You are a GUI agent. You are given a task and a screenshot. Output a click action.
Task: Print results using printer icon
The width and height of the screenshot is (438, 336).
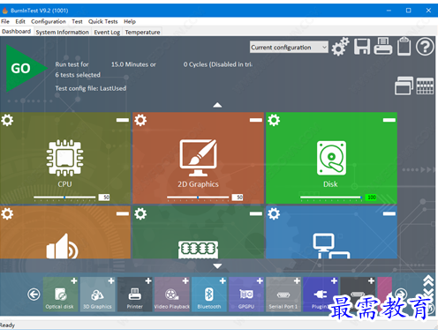tap(383, 46)
